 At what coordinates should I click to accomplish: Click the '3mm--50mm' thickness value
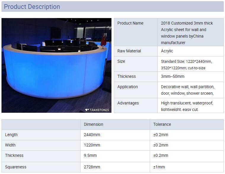click(173, 76)
